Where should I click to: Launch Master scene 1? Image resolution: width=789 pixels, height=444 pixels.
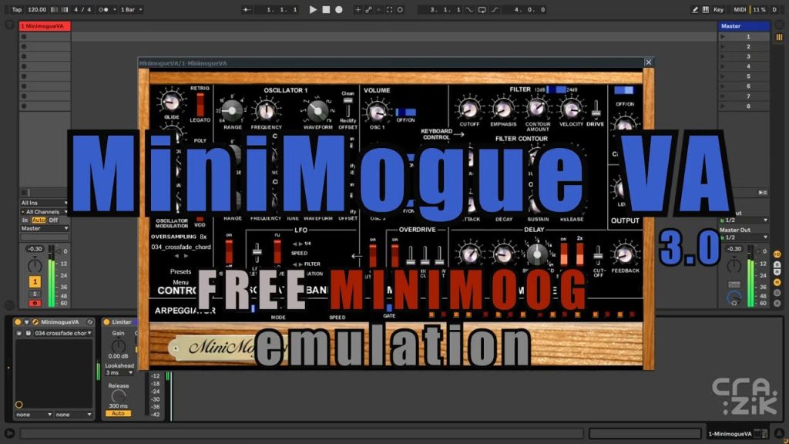pyautogui.click(x=723, y=37)
